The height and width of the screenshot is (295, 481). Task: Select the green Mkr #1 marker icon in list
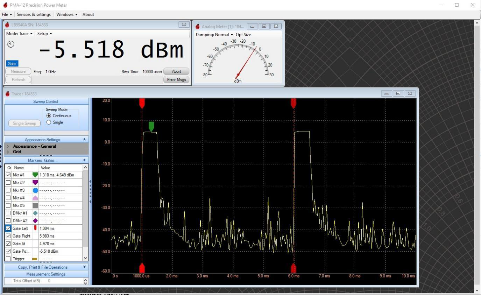coord(35,175)
